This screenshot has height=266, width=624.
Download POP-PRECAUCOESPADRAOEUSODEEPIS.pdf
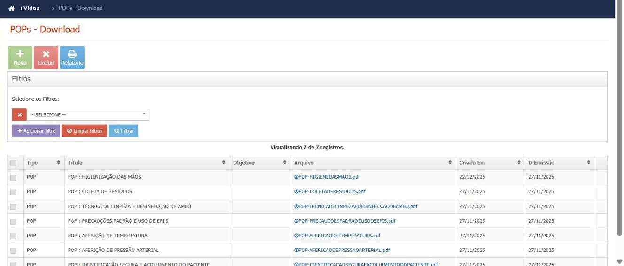tap(345, 221)
